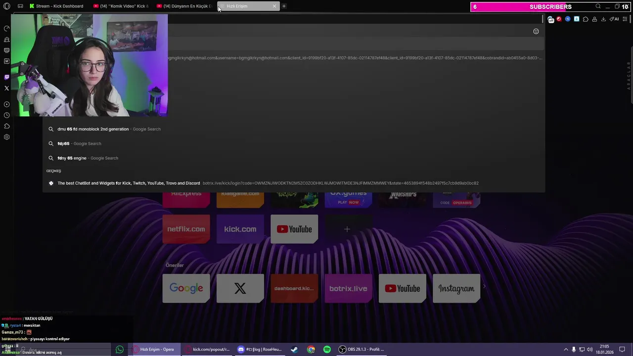Open the X (Twitter) sidebar icon

tap(6, 88)
